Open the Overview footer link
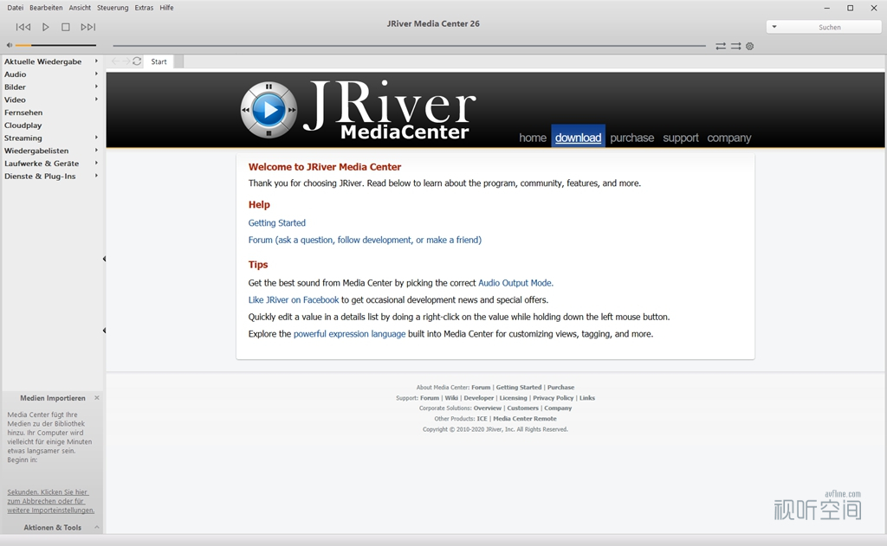 (488, 408)
